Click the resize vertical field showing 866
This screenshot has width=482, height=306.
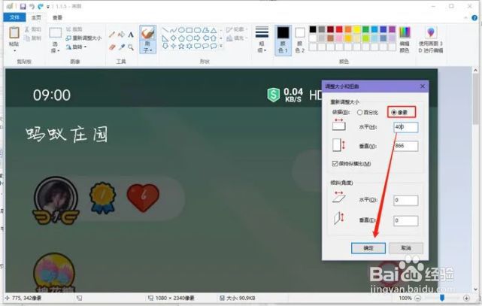click(x=406, y=146)
